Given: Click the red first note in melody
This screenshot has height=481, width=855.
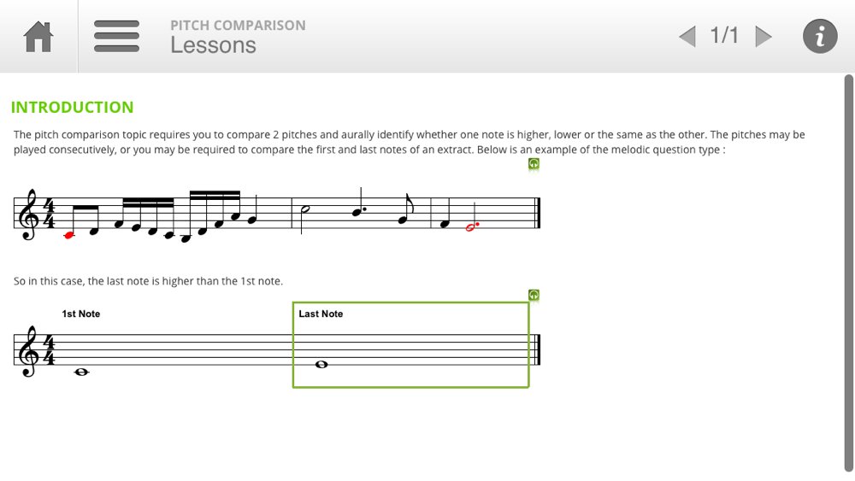Looking at the screenshot, I should (x=70, y=235).
